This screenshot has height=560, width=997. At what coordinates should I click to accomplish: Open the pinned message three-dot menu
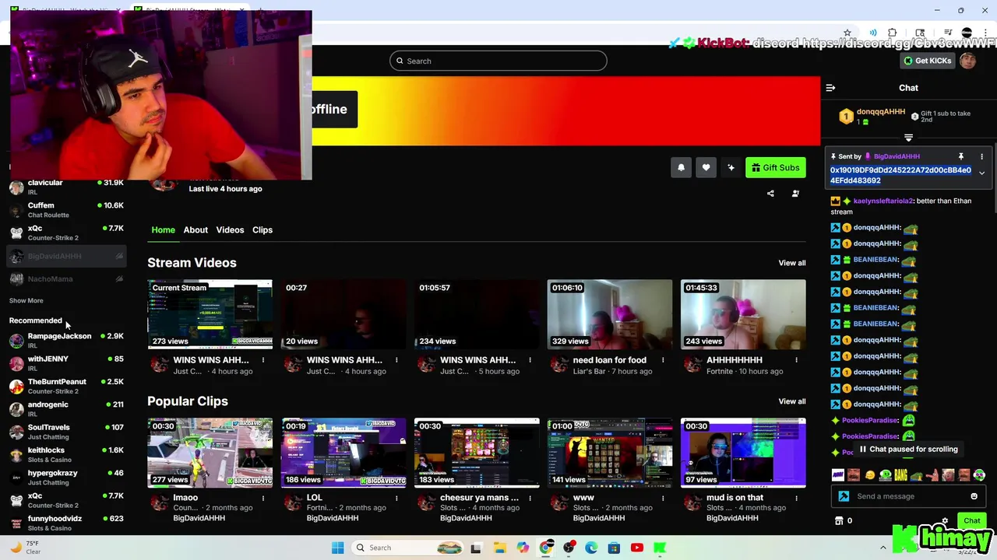(981, 156)
